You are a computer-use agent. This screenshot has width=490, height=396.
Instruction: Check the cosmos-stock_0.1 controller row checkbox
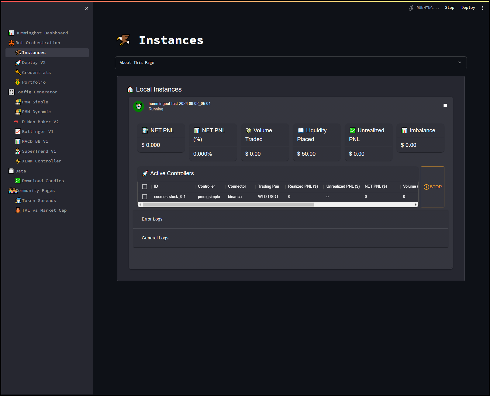coord(145,197)
